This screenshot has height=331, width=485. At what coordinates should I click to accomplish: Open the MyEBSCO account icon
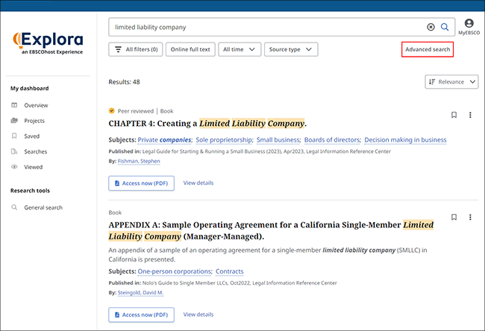tap(469, 27)
